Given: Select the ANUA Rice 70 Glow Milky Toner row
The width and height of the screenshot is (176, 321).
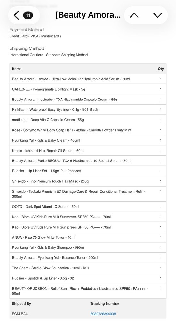Looking at the screenshot, I should pyautogui.click(x=88, y=237).
